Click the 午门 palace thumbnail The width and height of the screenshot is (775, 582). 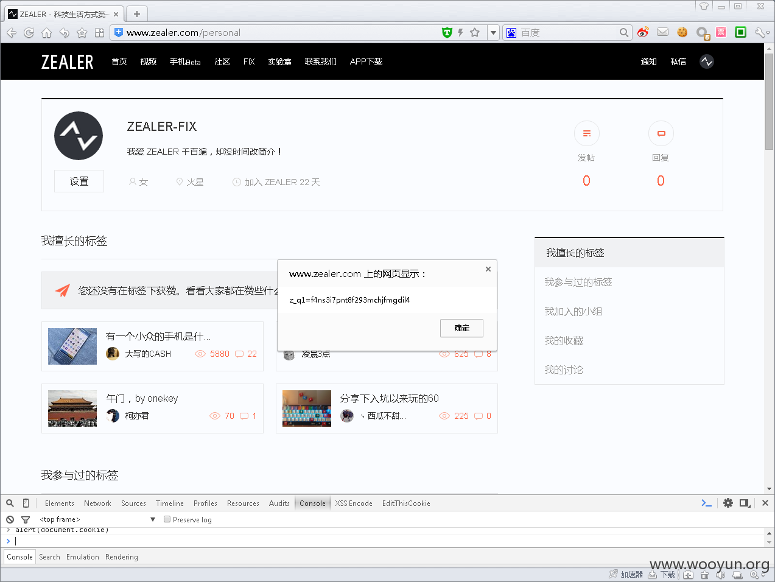72,408
